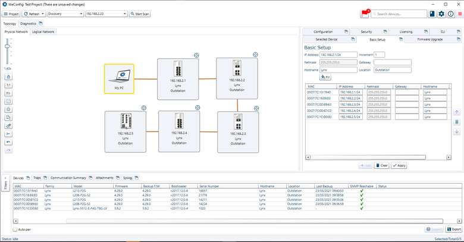Click the align icon above undo

point(8,134)
